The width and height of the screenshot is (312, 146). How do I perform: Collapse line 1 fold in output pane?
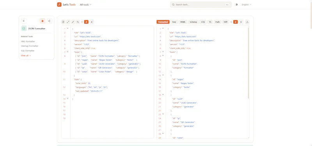(x=163, y=28)
